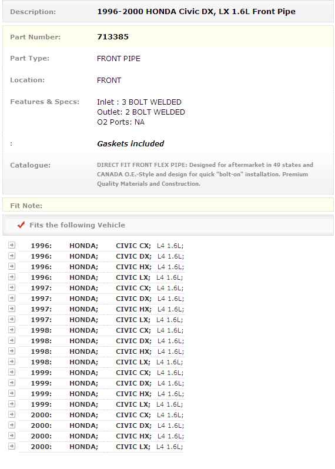
Task: Click the Inlet : 3 BOLT WELDED spec
Action: [x=139, y=102]
